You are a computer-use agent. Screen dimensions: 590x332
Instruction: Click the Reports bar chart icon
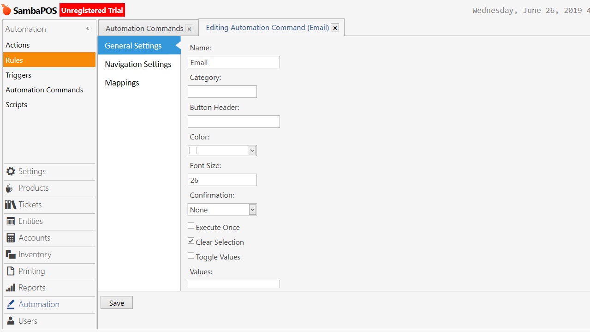click(10, 288)
